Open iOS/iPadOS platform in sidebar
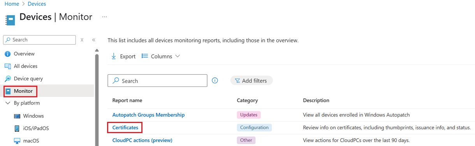 (x=36, y=128)
